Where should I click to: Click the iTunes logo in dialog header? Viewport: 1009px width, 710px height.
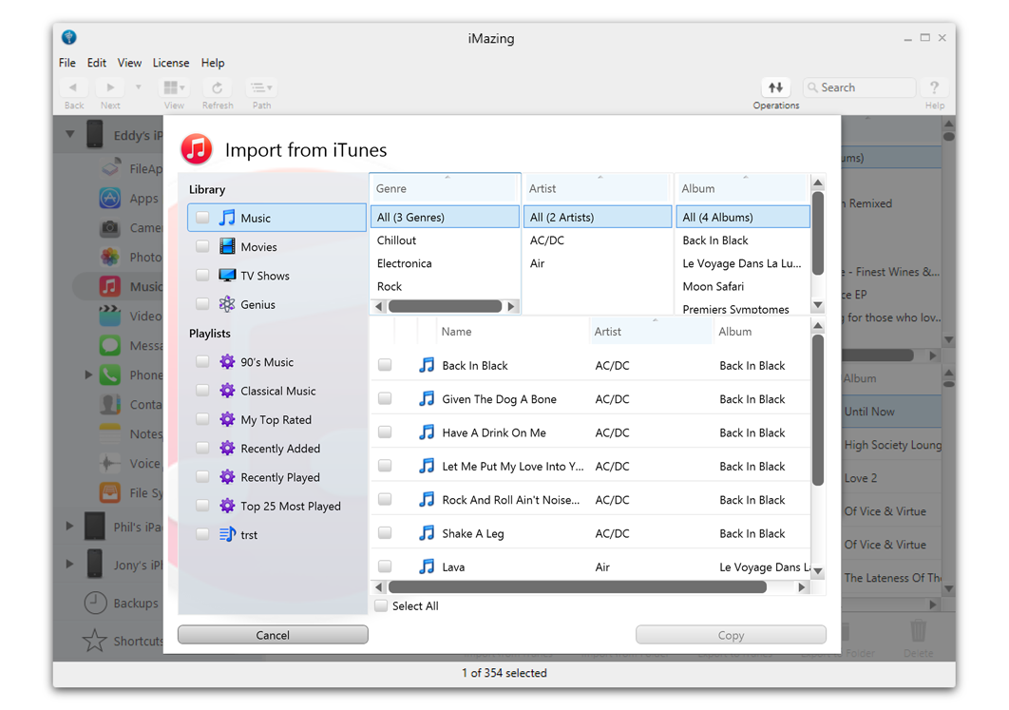coord(197,149)
